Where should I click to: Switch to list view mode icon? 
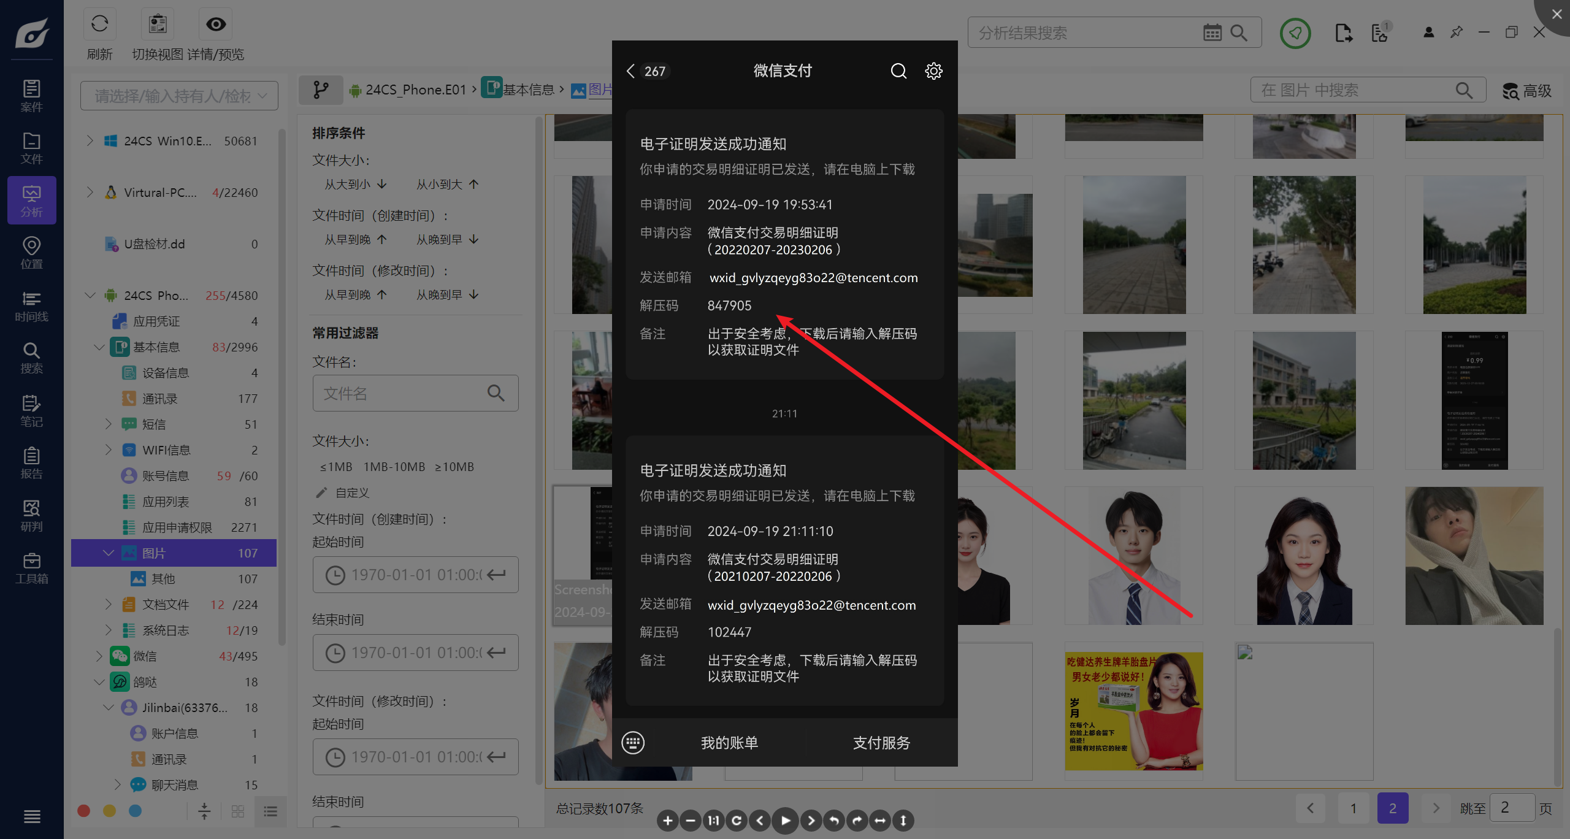click(x=270, y=811)
